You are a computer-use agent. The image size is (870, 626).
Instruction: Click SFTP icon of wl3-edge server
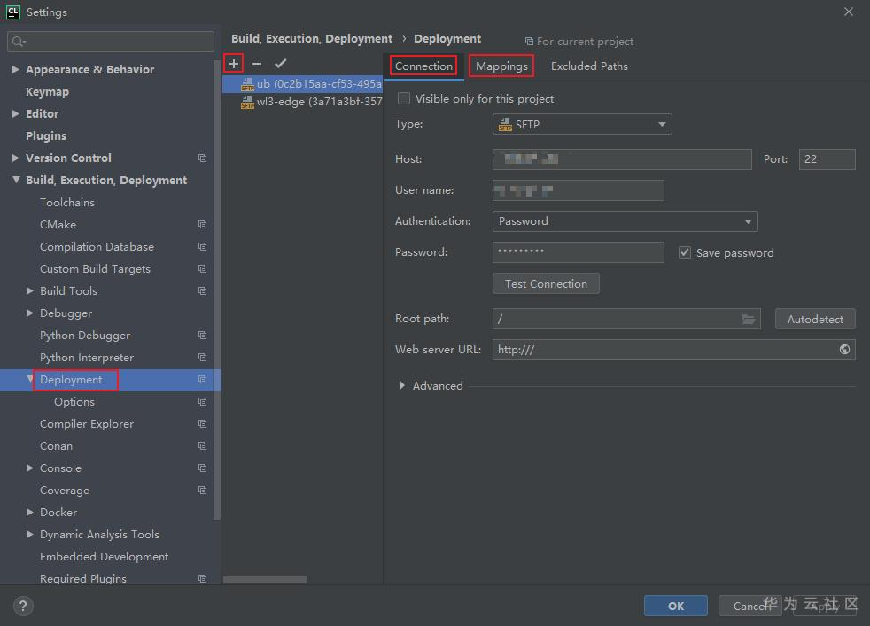click(247, 102)
